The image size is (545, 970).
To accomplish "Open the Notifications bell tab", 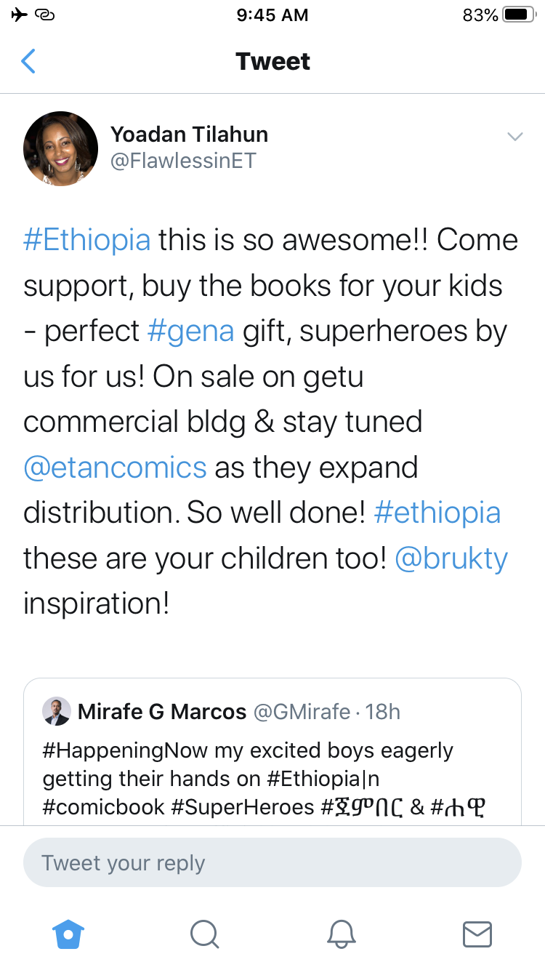I will tap(341, 934).
